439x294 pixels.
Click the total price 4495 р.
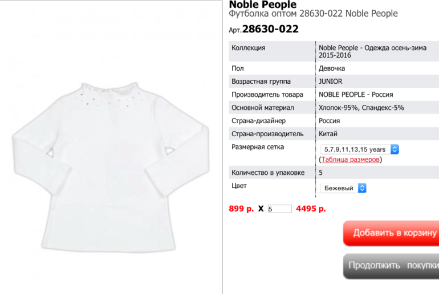311,209
